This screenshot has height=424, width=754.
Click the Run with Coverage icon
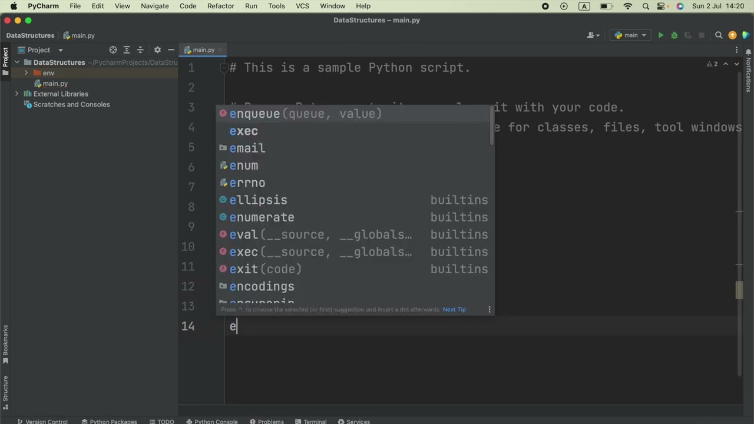(687, 35)
